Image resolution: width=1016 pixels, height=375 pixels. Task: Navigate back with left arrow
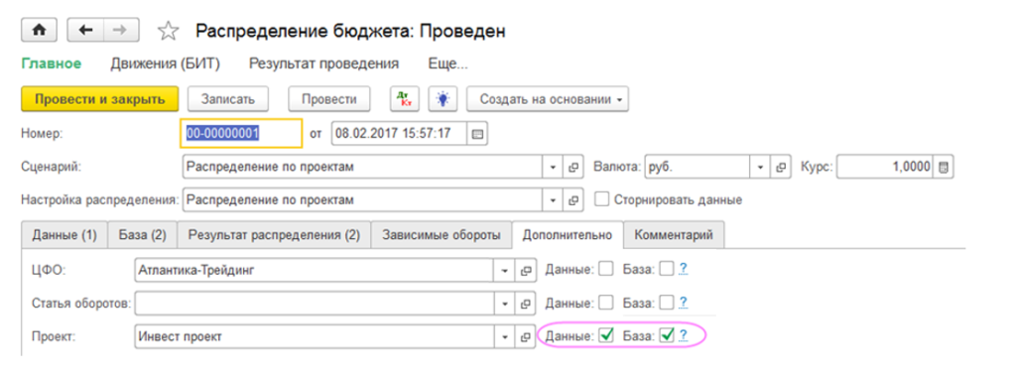point(85,31)
